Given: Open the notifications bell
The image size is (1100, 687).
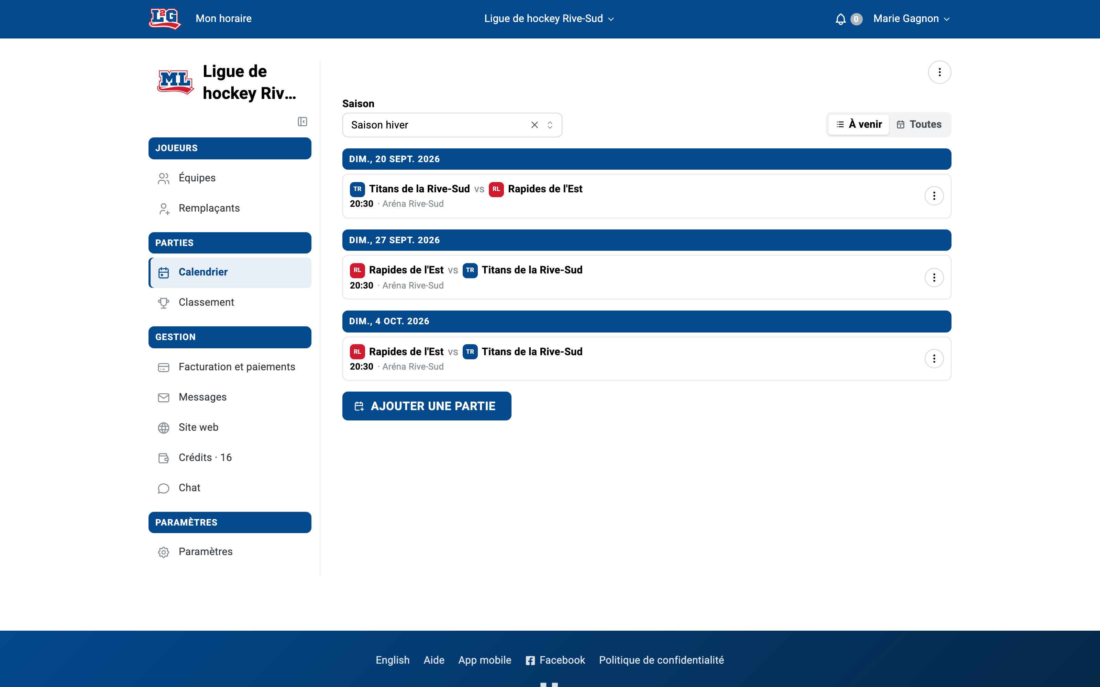Looking at the screenshot, I should 840,19.
